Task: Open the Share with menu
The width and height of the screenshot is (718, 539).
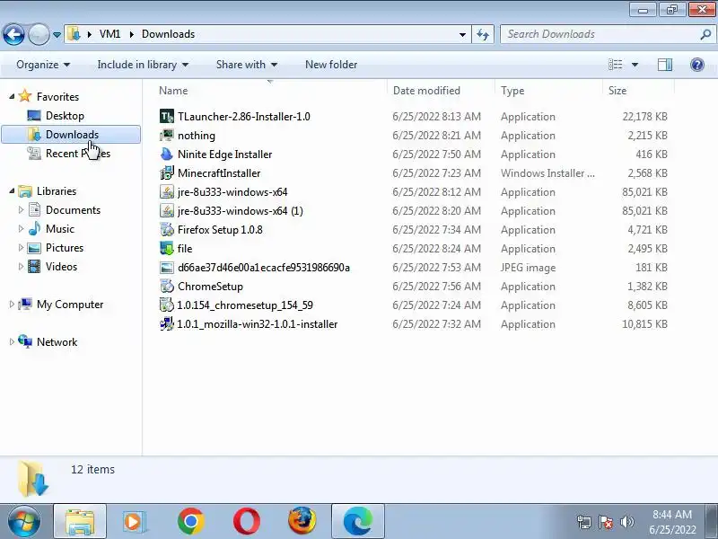Action: [246, 65]
